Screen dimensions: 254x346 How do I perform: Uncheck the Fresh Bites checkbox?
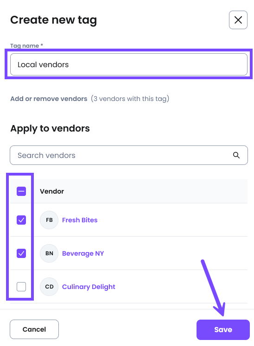(x=21, y=220)
